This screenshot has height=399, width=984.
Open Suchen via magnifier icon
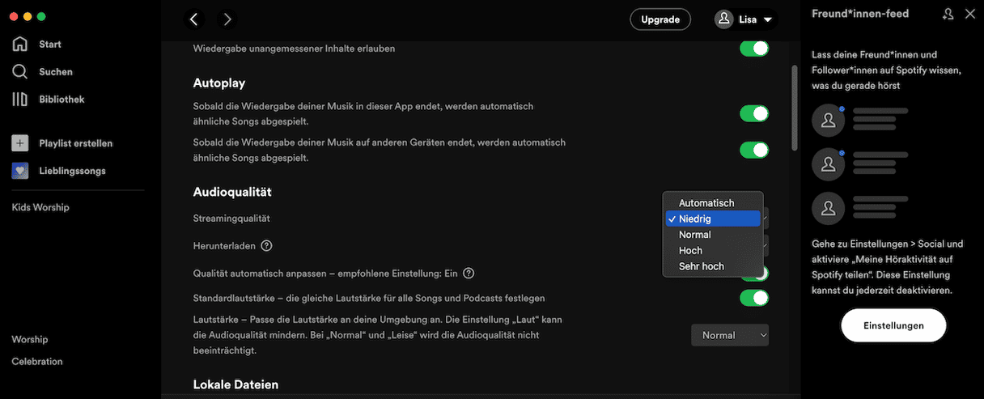coord(20,72)
